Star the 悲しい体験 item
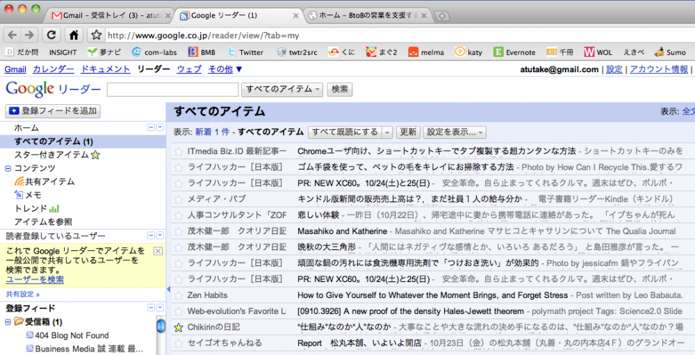The width and height of the screenshot is (695, 355). click(178, 215)
